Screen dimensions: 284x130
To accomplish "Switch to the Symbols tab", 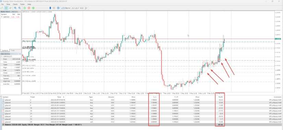I will pos(5,51).
